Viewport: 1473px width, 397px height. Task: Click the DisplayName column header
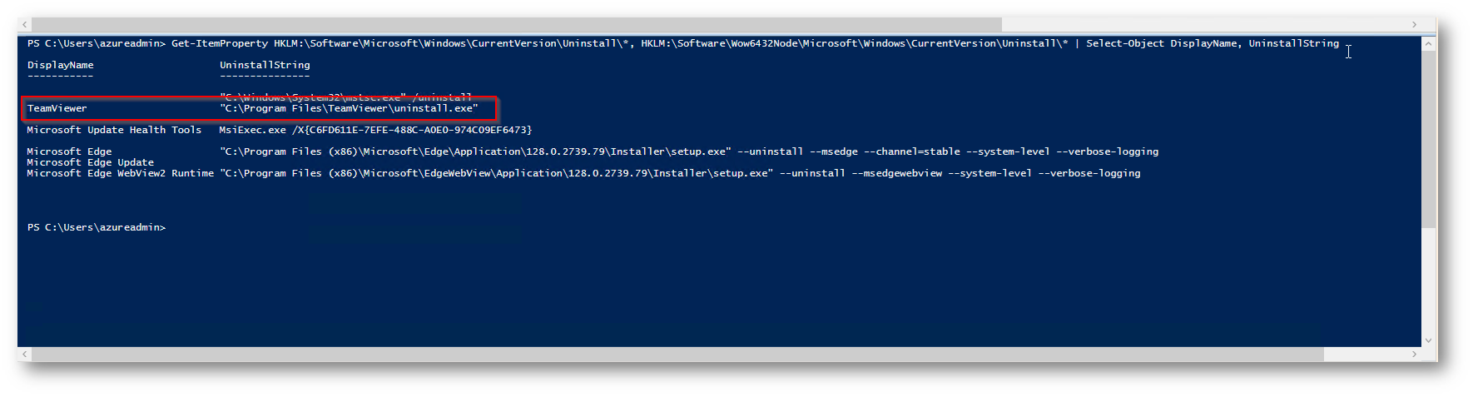coord(61,65)
